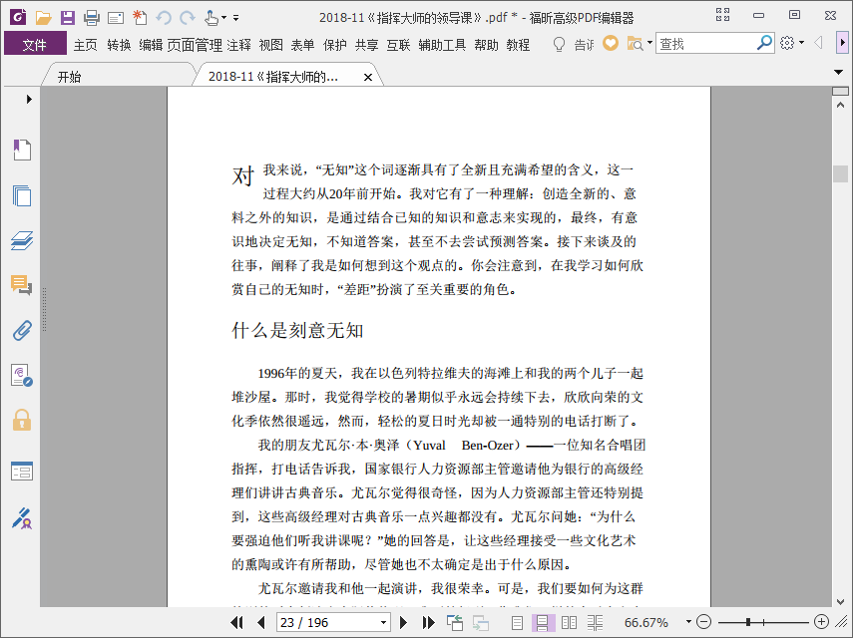Image resolution: width=853 pixels, height=638 pixels.
Task: Go to next search result arrow
Action: pyautogui.click(x=843, y=43)
